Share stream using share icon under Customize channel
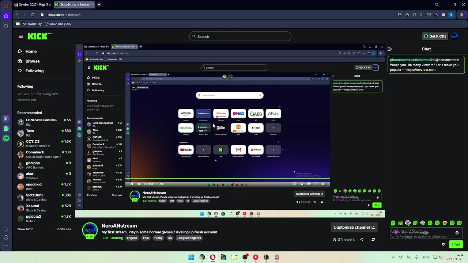The image size is (468, 263). click(361, 240)
